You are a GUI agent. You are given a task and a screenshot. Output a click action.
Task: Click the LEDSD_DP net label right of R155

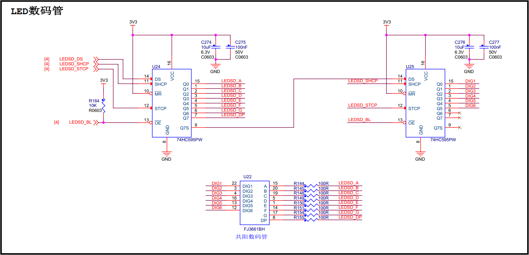click(x=350, y=217)
